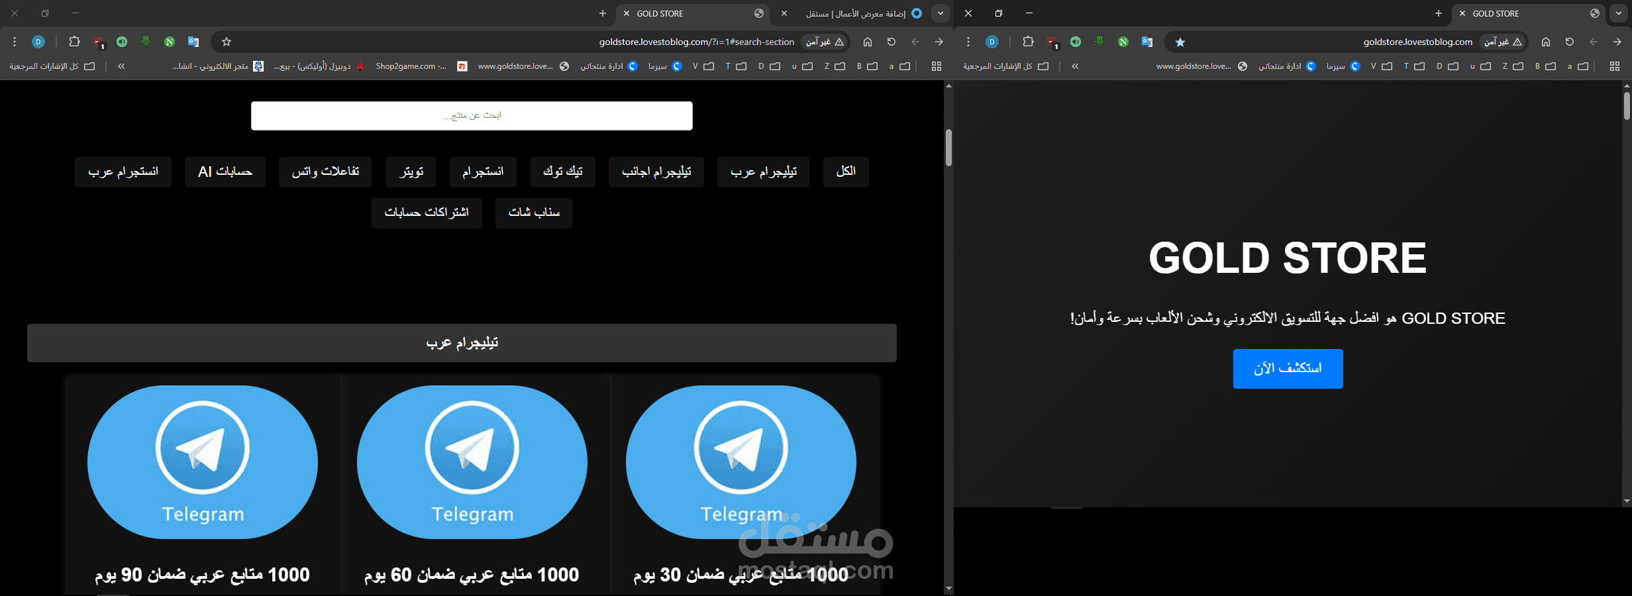This screenshot has width=1632, height=596.
Task: Open كل الإشارات المرجعية folder in right window
Action: 1006,66
